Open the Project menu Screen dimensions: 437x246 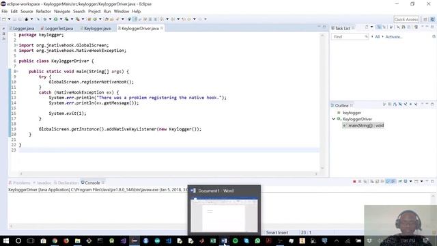(94, 12)
